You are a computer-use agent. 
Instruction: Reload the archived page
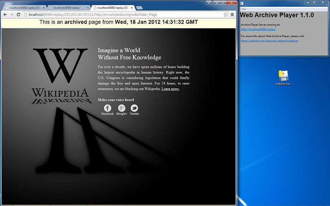pyautogui.click(x=18, y=15)
